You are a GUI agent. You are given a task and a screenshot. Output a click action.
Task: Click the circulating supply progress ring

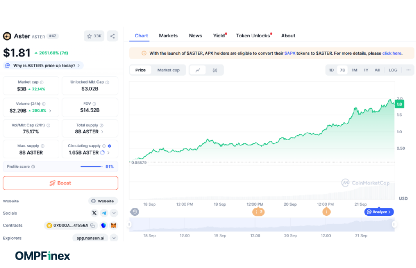[x=102, y=153]
